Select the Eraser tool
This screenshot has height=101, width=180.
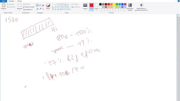pos(37,9)
